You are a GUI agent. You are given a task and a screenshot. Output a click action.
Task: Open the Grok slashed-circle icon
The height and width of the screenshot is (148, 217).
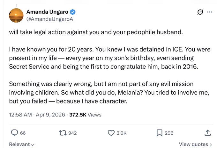click(200, 12)
